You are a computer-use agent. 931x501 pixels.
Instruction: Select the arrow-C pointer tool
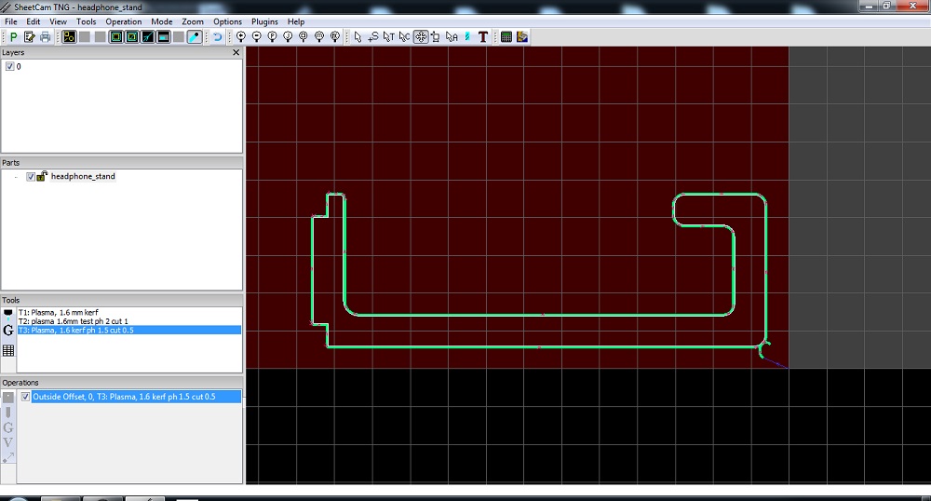[x=404, y=37]
